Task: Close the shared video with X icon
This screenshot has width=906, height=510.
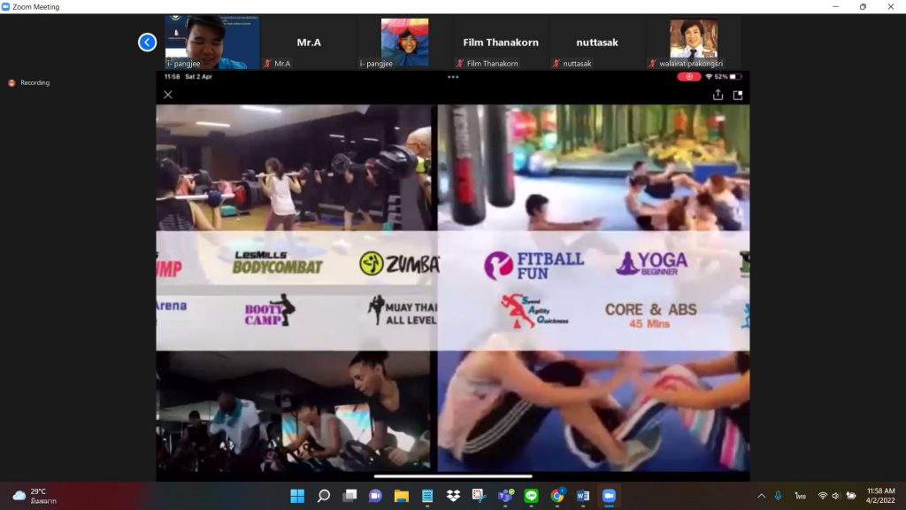Action: point(168,95)
